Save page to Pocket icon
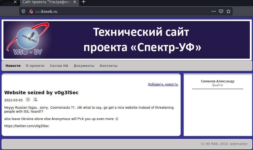The height and width of the screenshot is (150, 253). pos(221,11)
